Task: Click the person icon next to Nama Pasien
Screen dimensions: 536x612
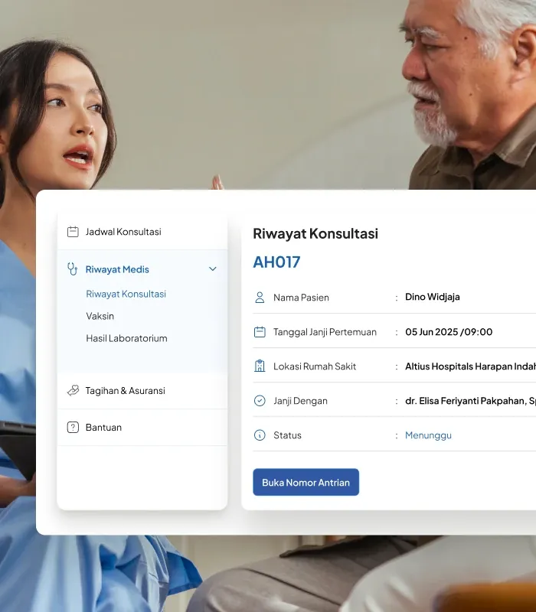Action: 260,298
